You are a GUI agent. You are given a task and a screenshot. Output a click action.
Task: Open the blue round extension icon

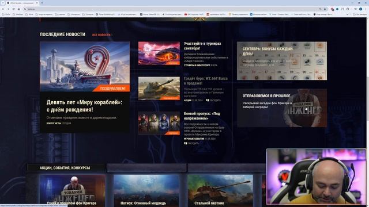click(x=337, y=9)
